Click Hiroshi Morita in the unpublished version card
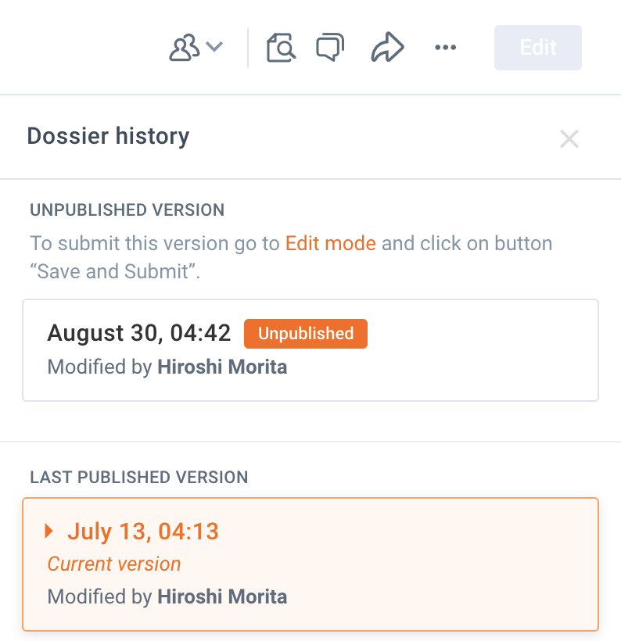The width and height of the screenshot is (621, 641). click(x=222, y=367)
